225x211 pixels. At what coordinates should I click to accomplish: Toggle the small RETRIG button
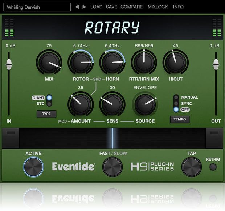point(213,167)
